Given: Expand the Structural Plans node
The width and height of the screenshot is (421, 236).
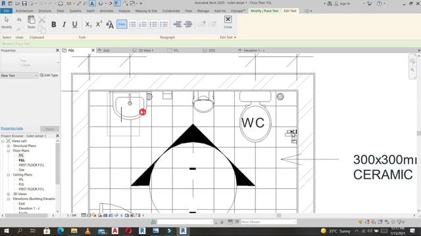Looking at the screenshot, I should 9,146.
